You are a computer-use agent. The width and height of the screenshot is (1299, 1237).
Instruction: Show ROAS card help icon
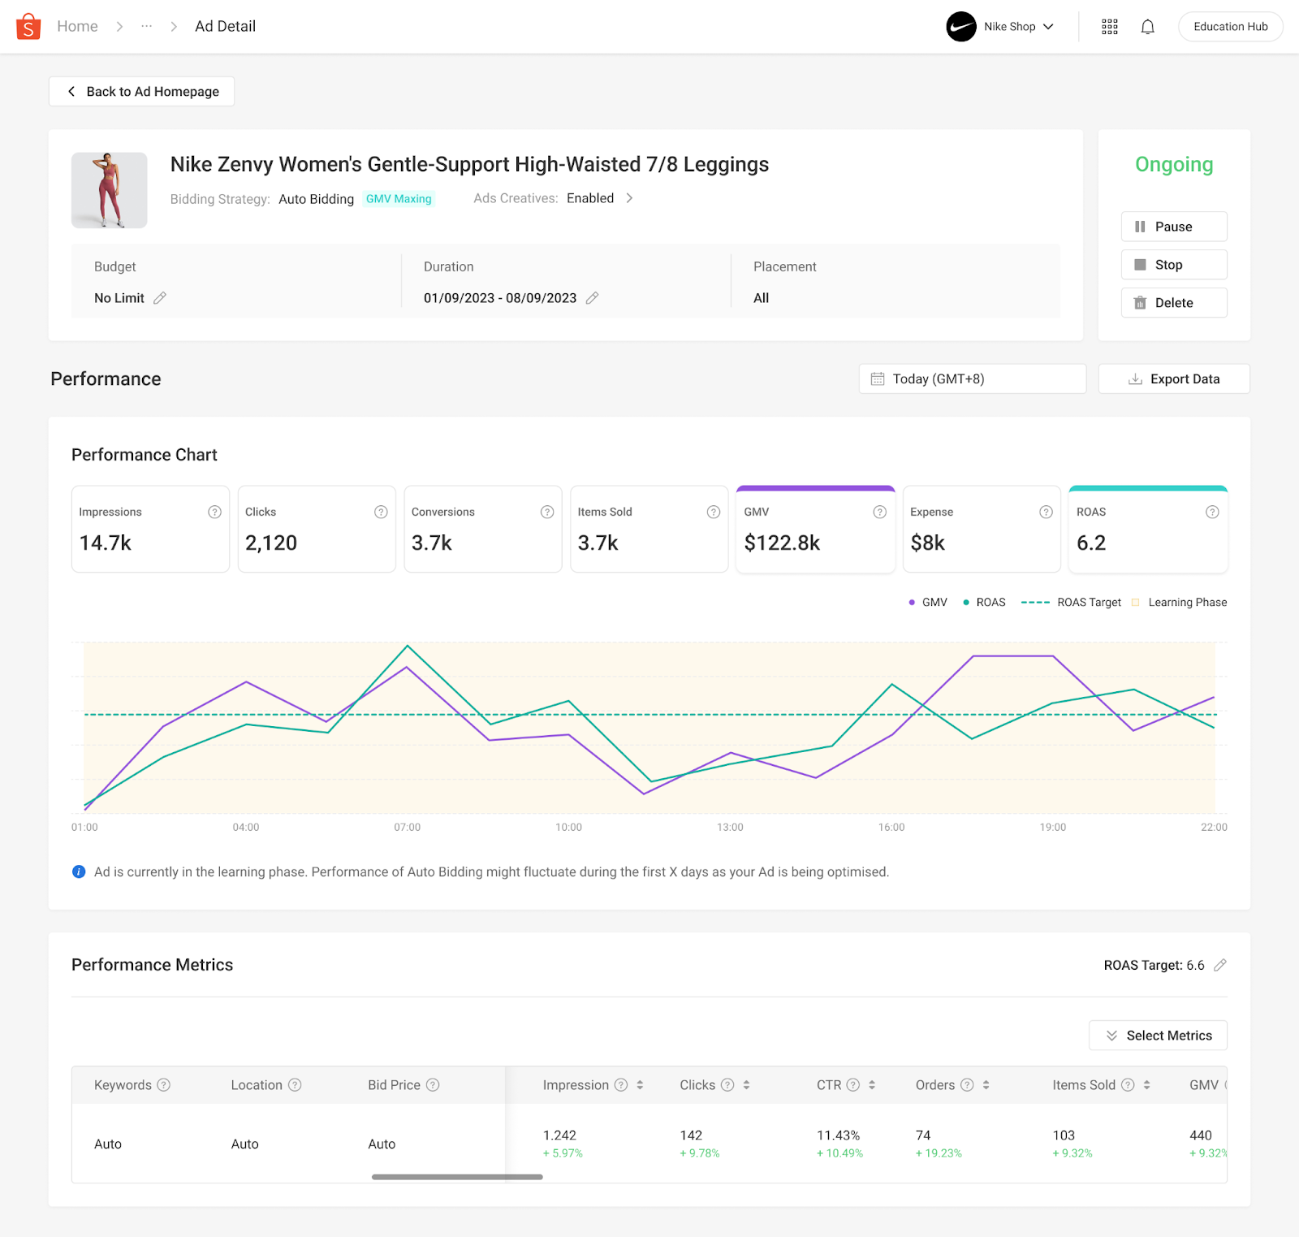pyautogui.click(x=1212, y=512)
